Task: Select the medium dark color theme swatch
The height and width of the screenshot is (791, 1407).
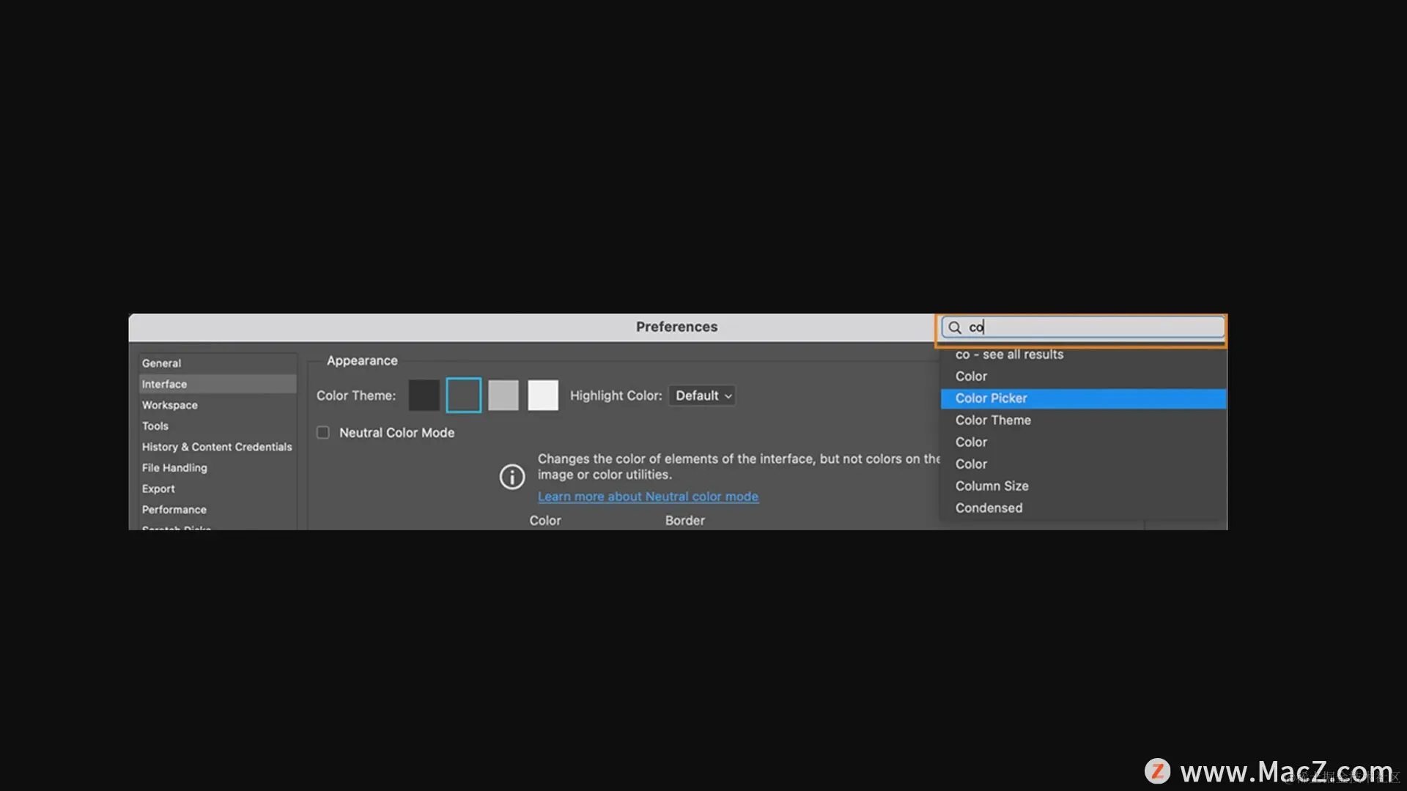Action: pyautogui.click(x=463, y=395)
